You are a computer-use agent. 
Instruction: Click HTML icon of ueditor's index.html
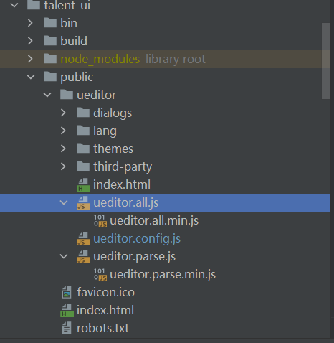[x=83, y=185]
